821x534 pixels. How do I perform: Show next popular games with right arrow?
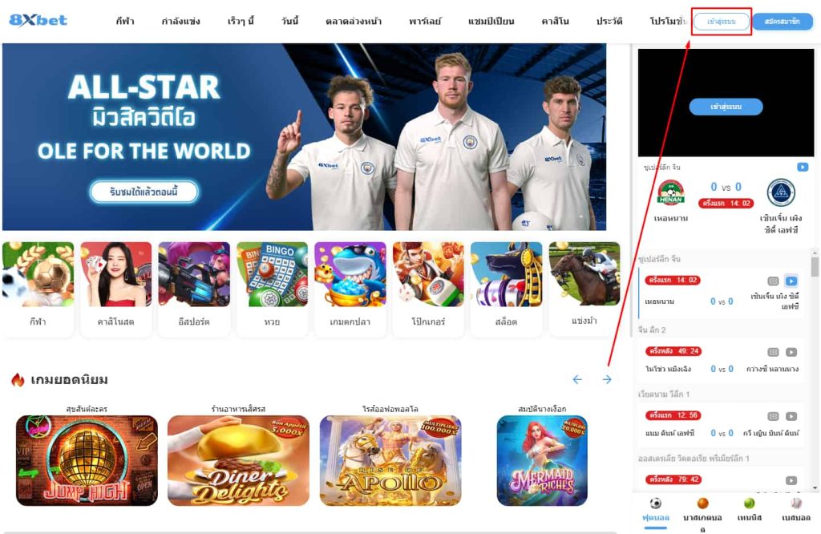[607, 379]
